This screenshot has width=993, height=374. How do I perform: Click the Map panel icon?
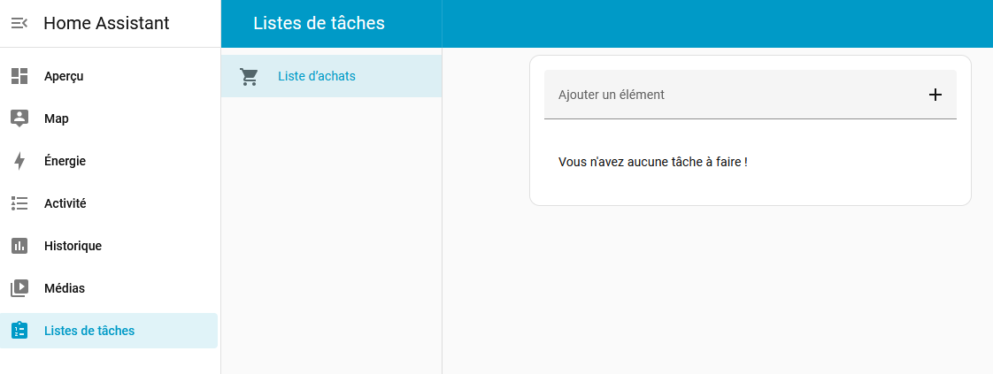[x=19, y=118]
